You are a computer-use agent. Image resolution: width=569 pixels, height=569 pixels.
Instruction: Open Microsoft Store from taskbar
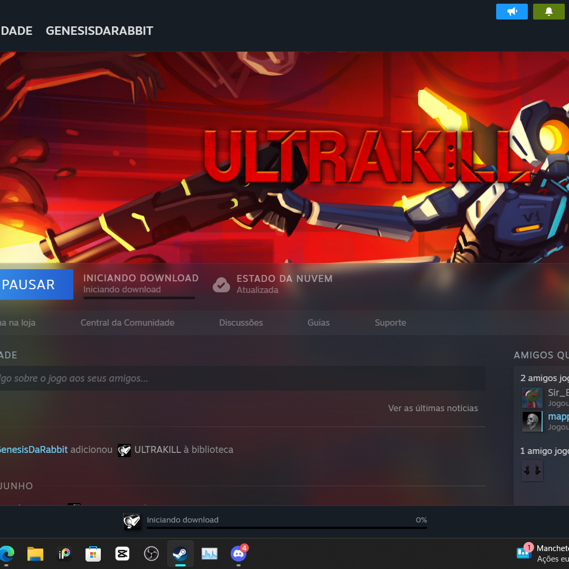pos(93,553)
